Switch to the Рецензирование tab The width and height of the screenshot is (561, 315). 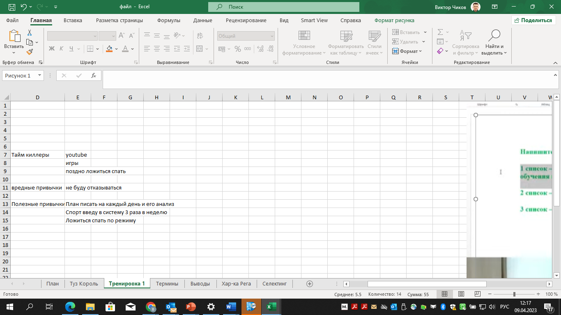[x=246, y=20]
